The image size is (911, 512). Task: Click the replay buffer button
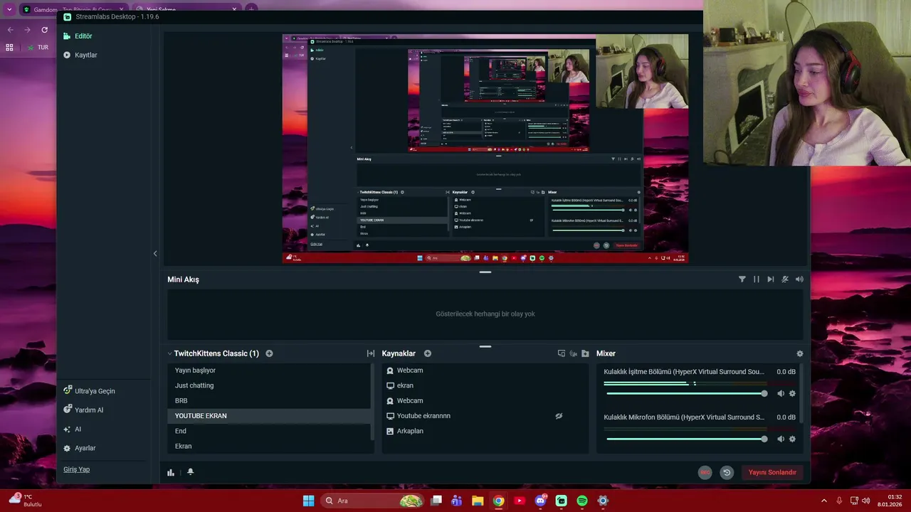(727, 472)
